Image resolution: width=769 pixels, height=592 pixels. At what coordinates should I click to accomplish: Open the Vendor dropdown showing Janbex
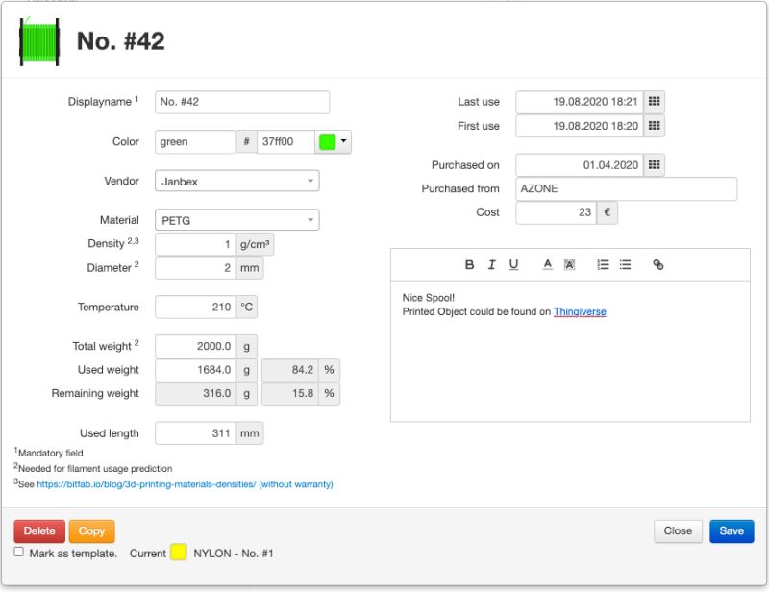point(236,181)
